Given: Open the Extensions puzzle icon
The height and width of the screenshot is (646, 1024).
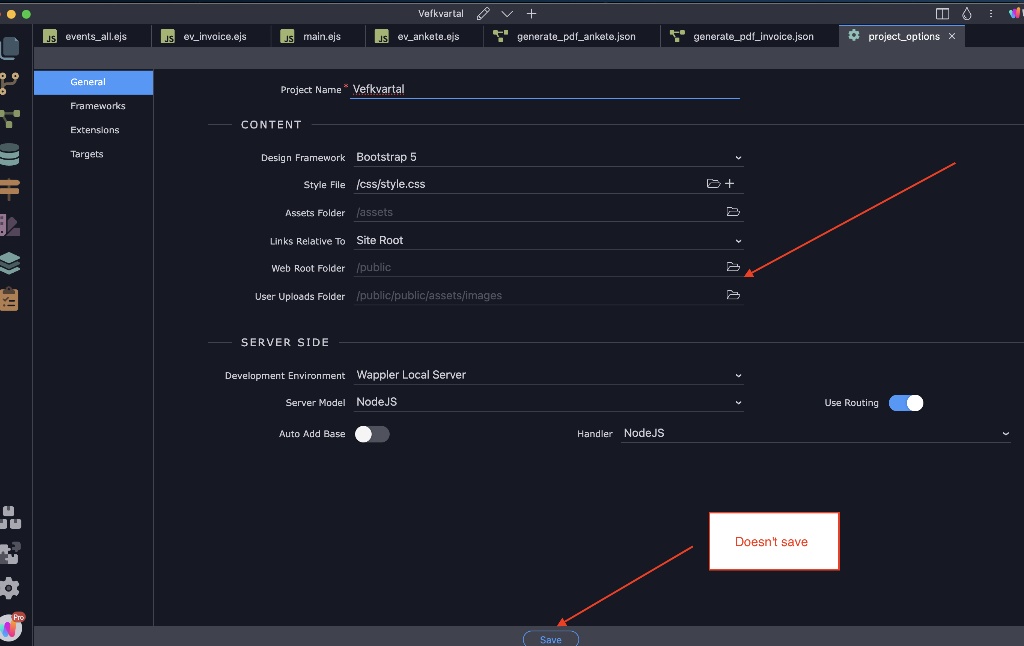Looking at the screenshot, I should (10, 553).
